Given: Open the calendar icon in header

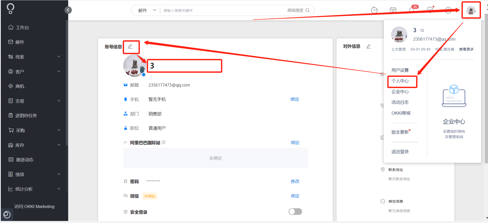Looking at the screenshot, I should (x=393, y=10).
